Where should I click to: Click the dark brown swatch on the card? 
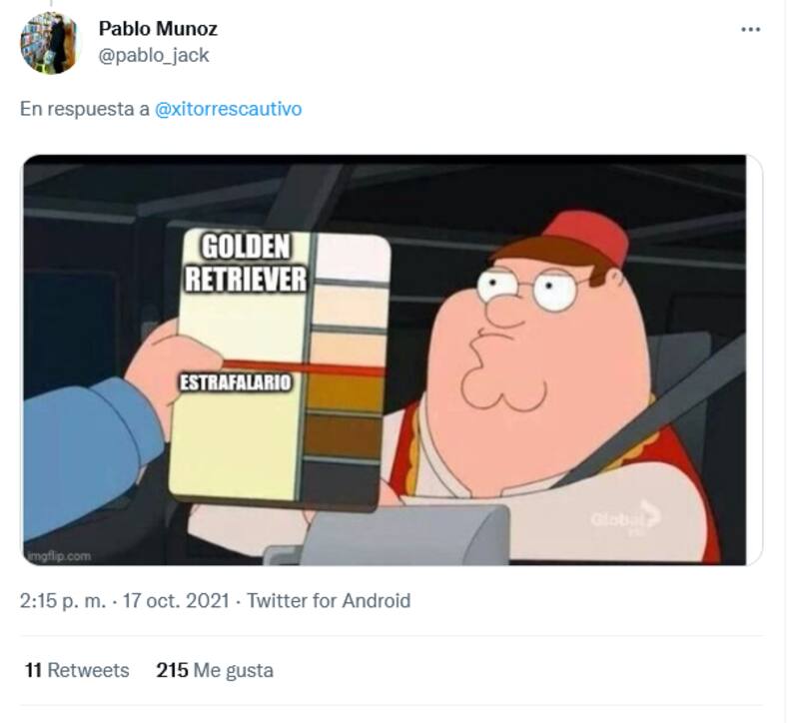pos(343,436)
